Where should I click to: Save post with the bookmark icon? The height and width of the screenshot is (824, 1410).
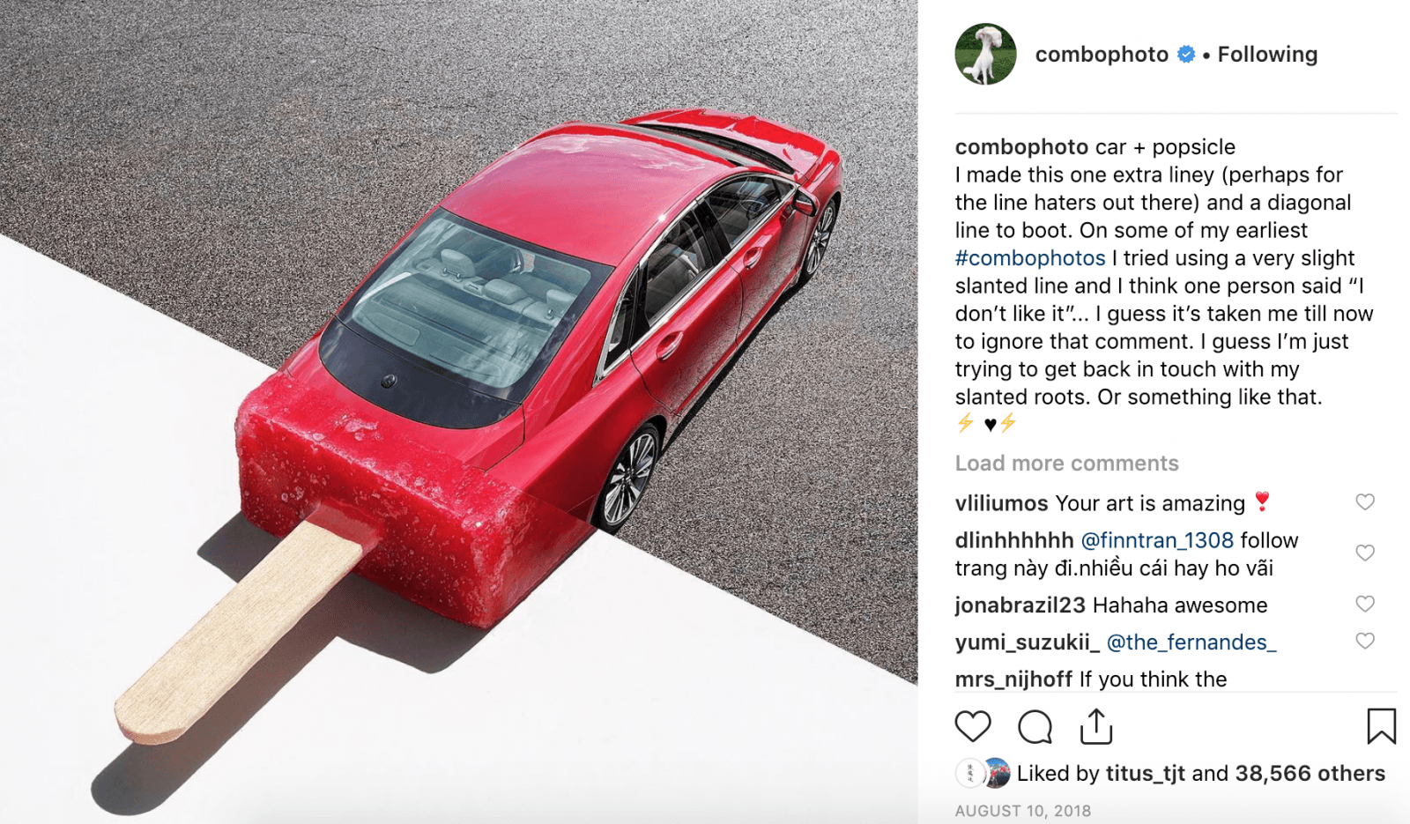tap(1381, 726)
